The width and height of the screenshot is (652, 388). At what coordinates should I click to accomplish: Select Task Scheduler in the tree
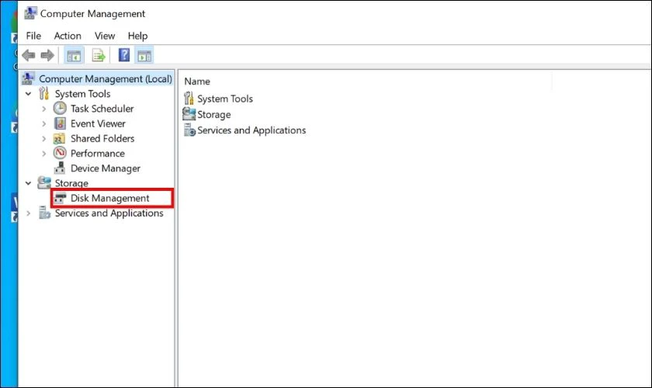click(102, 109)
